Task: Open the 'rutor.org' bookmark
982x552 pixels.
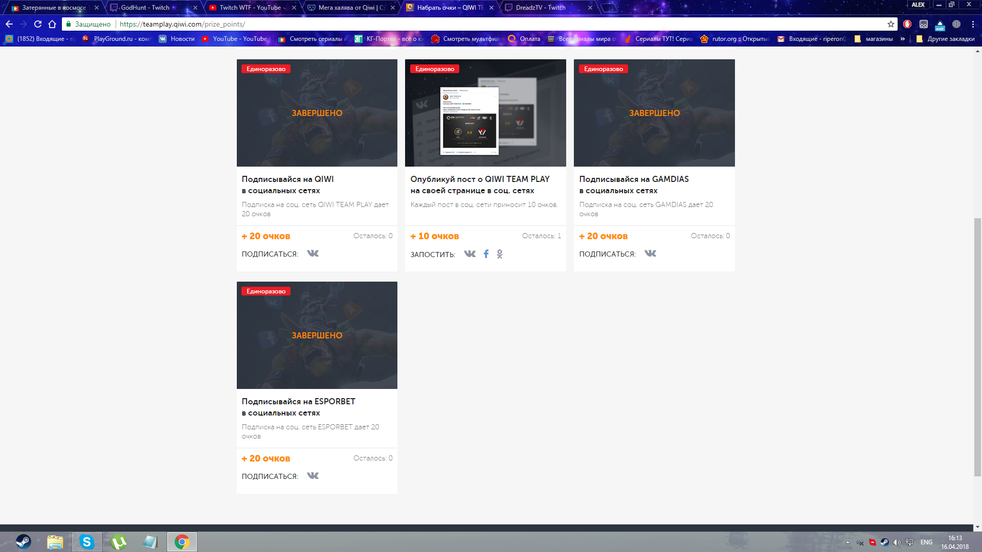Action: pyautogui.click(x=735, y=39)
